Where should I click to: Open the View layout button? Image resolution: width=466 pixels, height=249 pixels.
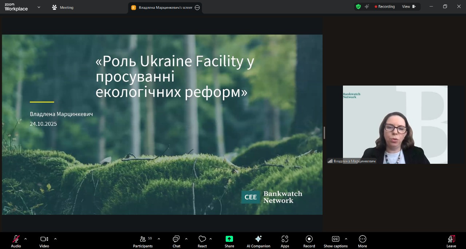click(408, 7)
